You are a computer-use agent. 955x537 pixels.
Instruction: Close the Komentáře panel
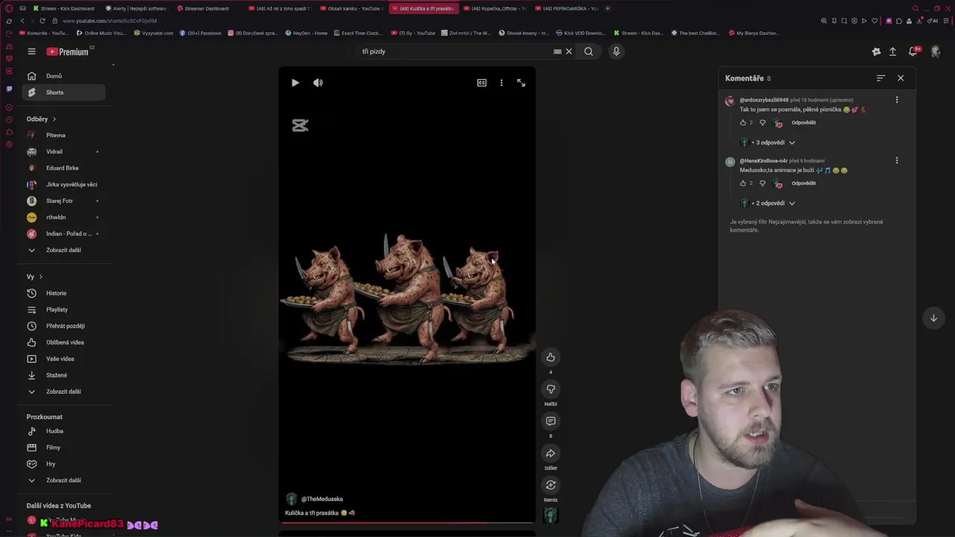click(901, 78)
